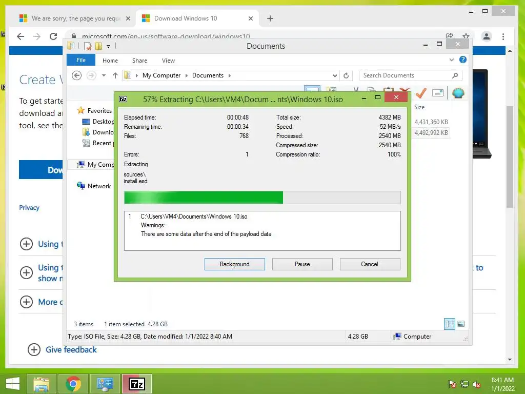The height and width of the screenshot is (394, 525).
Task: Expand the More section on webpage
Action: point(26,302)
